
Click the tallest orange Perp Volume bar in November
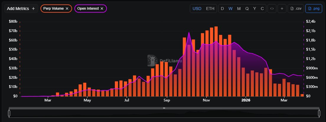point(216,61)
